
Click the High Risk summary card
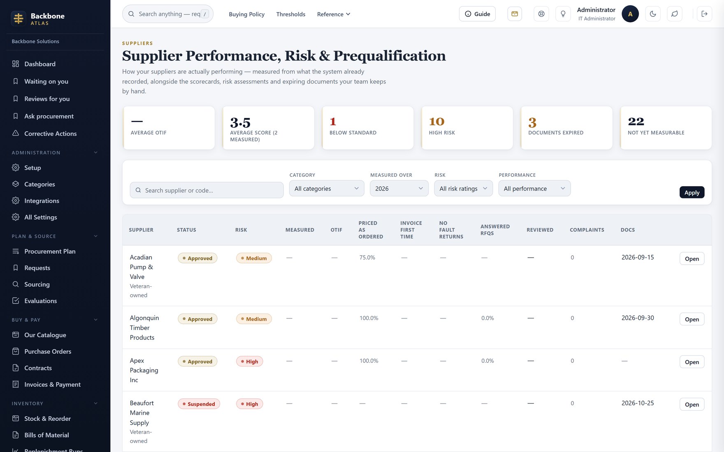467,128
